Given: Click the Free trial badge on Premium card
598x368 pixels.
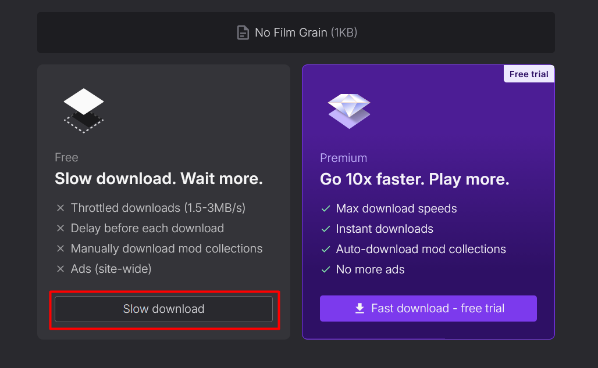Looking at the screenshot, I should 529,74.
